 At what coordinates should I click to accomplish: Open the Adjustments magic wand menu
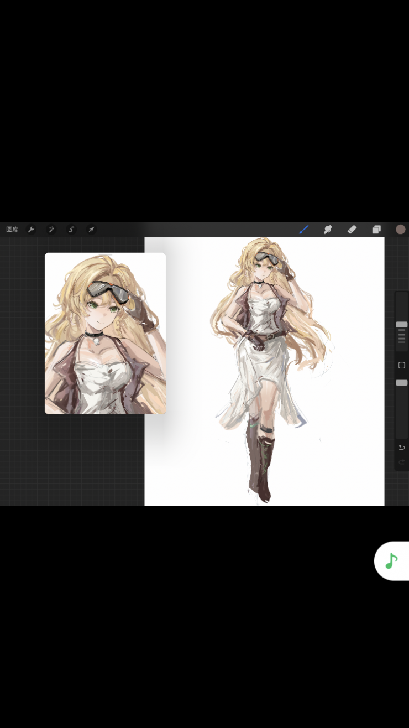pyautogui.click(x=51, y=230)
